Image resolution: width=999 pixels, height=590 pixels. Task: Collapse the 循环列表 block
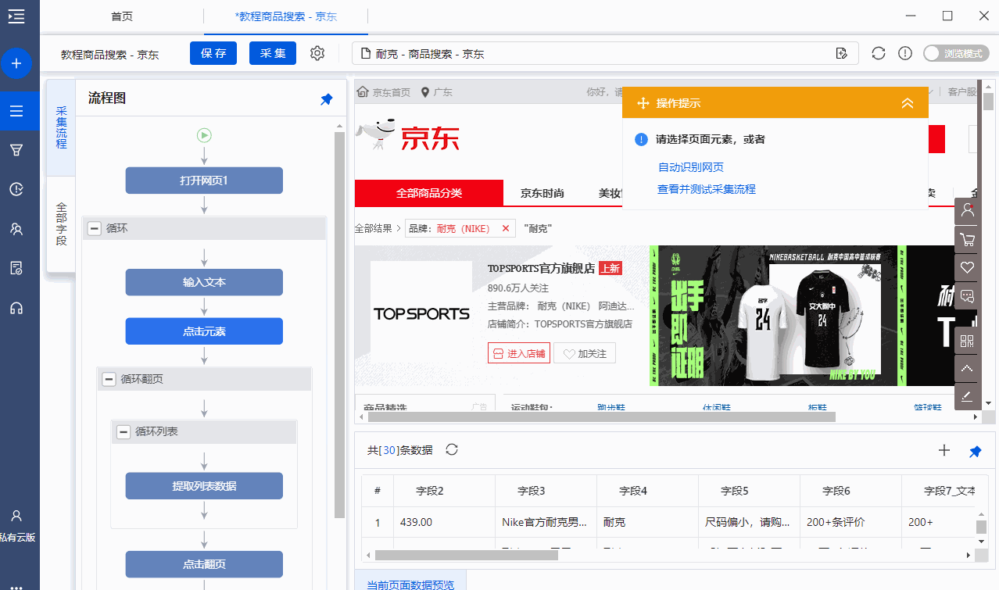[x=123, y=431]
